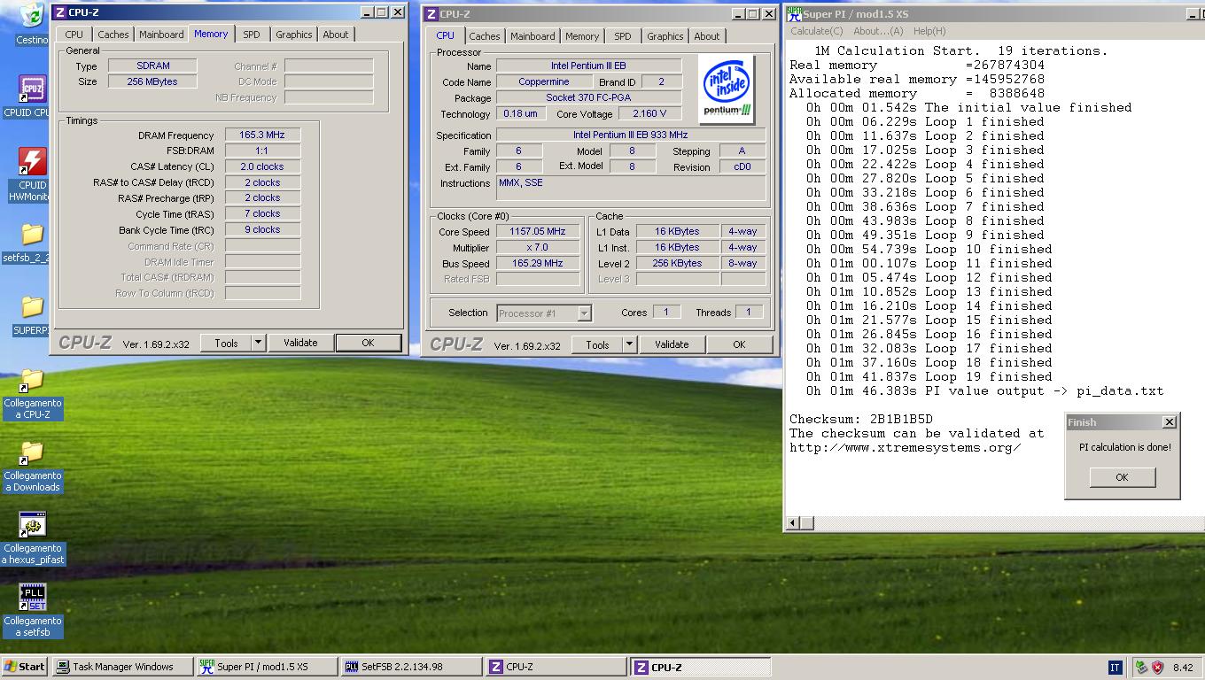Launch CPUID HWMonitor desktop icon
1205x680 pixels.
[32, 162]
